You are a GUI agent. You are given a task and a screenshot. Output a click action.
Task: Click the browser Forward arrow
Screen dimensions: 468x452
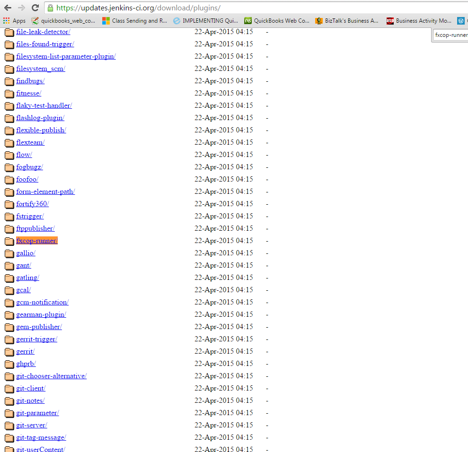(x=21, y=8)
